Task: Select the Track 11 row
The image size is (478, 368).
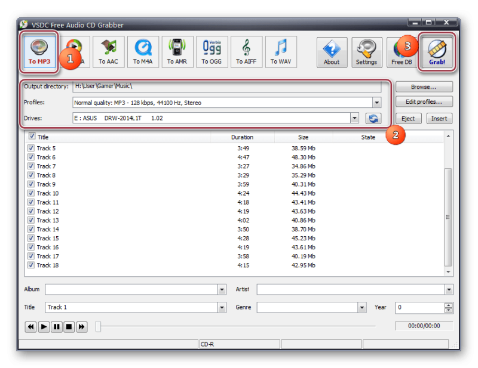Action: point(235,202)
